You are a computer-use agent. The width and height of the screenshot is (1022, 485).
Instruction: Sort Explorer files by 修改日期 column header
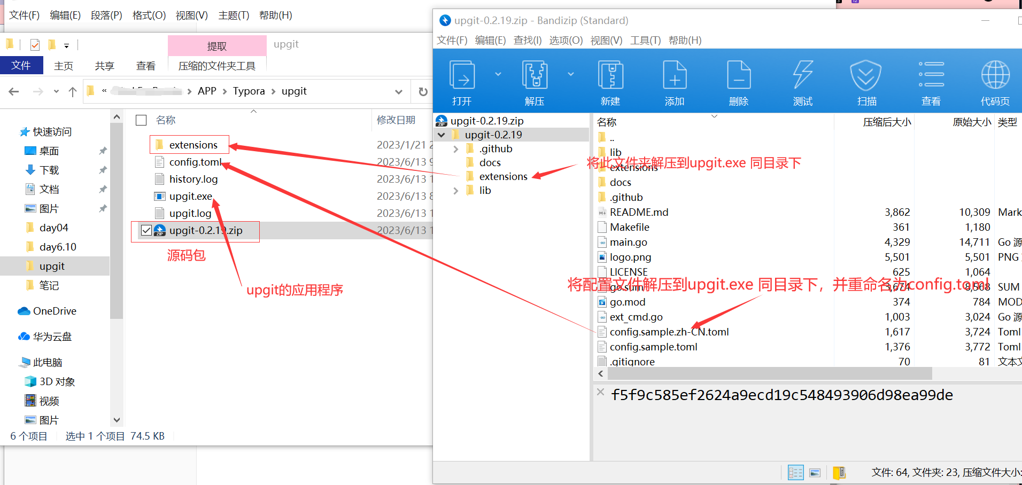[396, 120]
